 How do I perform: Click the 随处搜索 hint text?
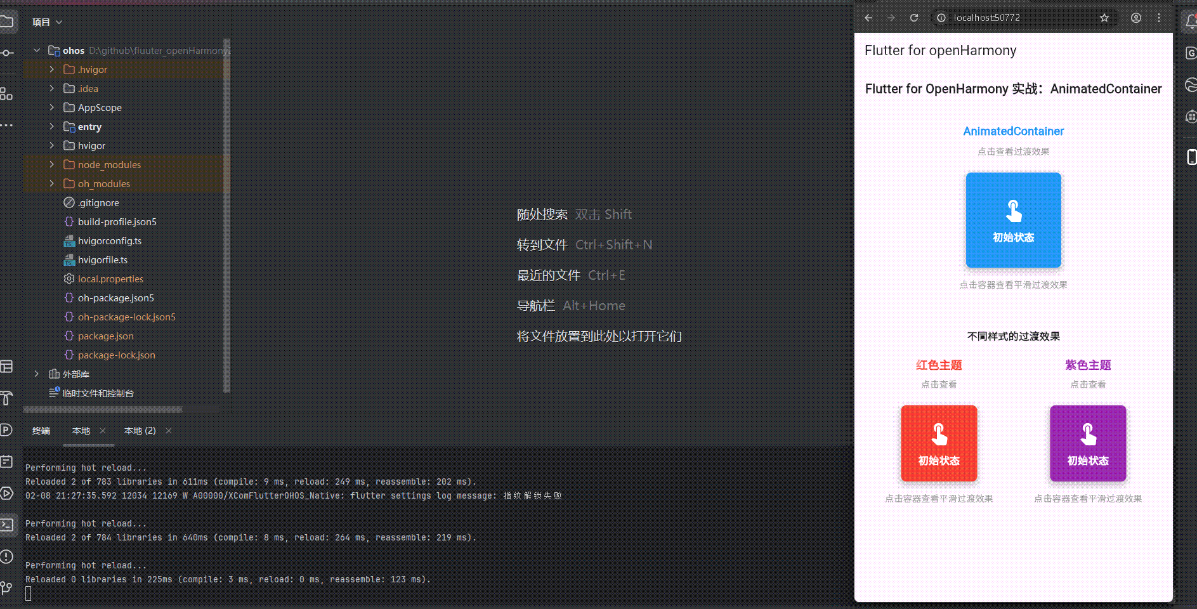(542, 214)
